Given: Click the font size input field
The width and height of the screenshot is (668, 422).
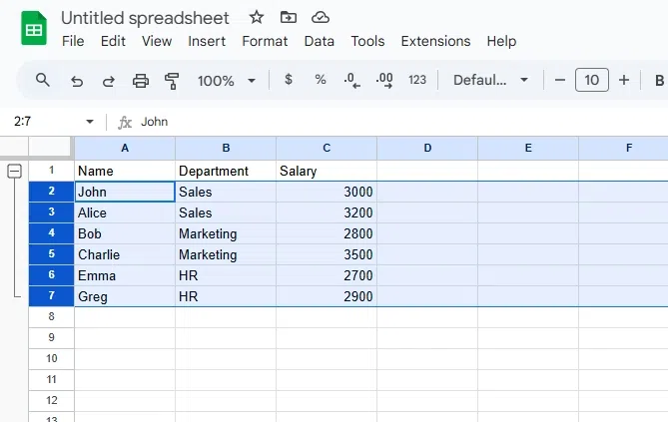Looking at the screenshot, I should coord(592,80).
